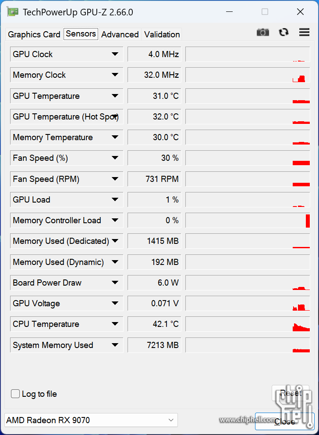This screenshot has width=319, height=435.
Task: Click the CPU Temperature history graph
Action: (248, 324)
